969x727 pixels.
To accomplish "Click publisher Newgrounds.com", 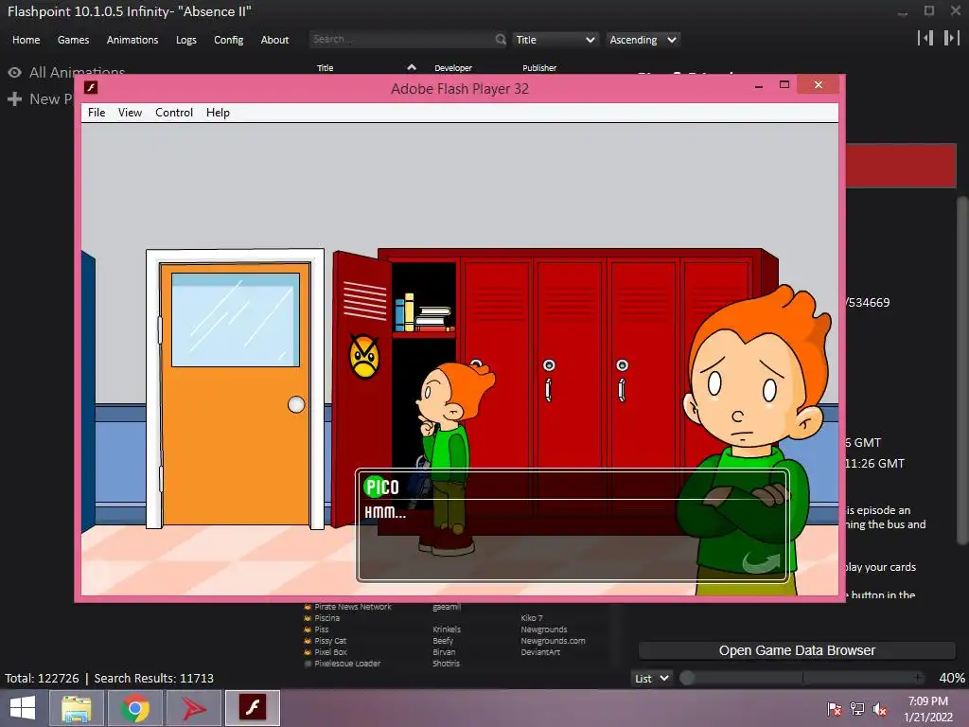I will pyautogui.click(x=553, y=641).
